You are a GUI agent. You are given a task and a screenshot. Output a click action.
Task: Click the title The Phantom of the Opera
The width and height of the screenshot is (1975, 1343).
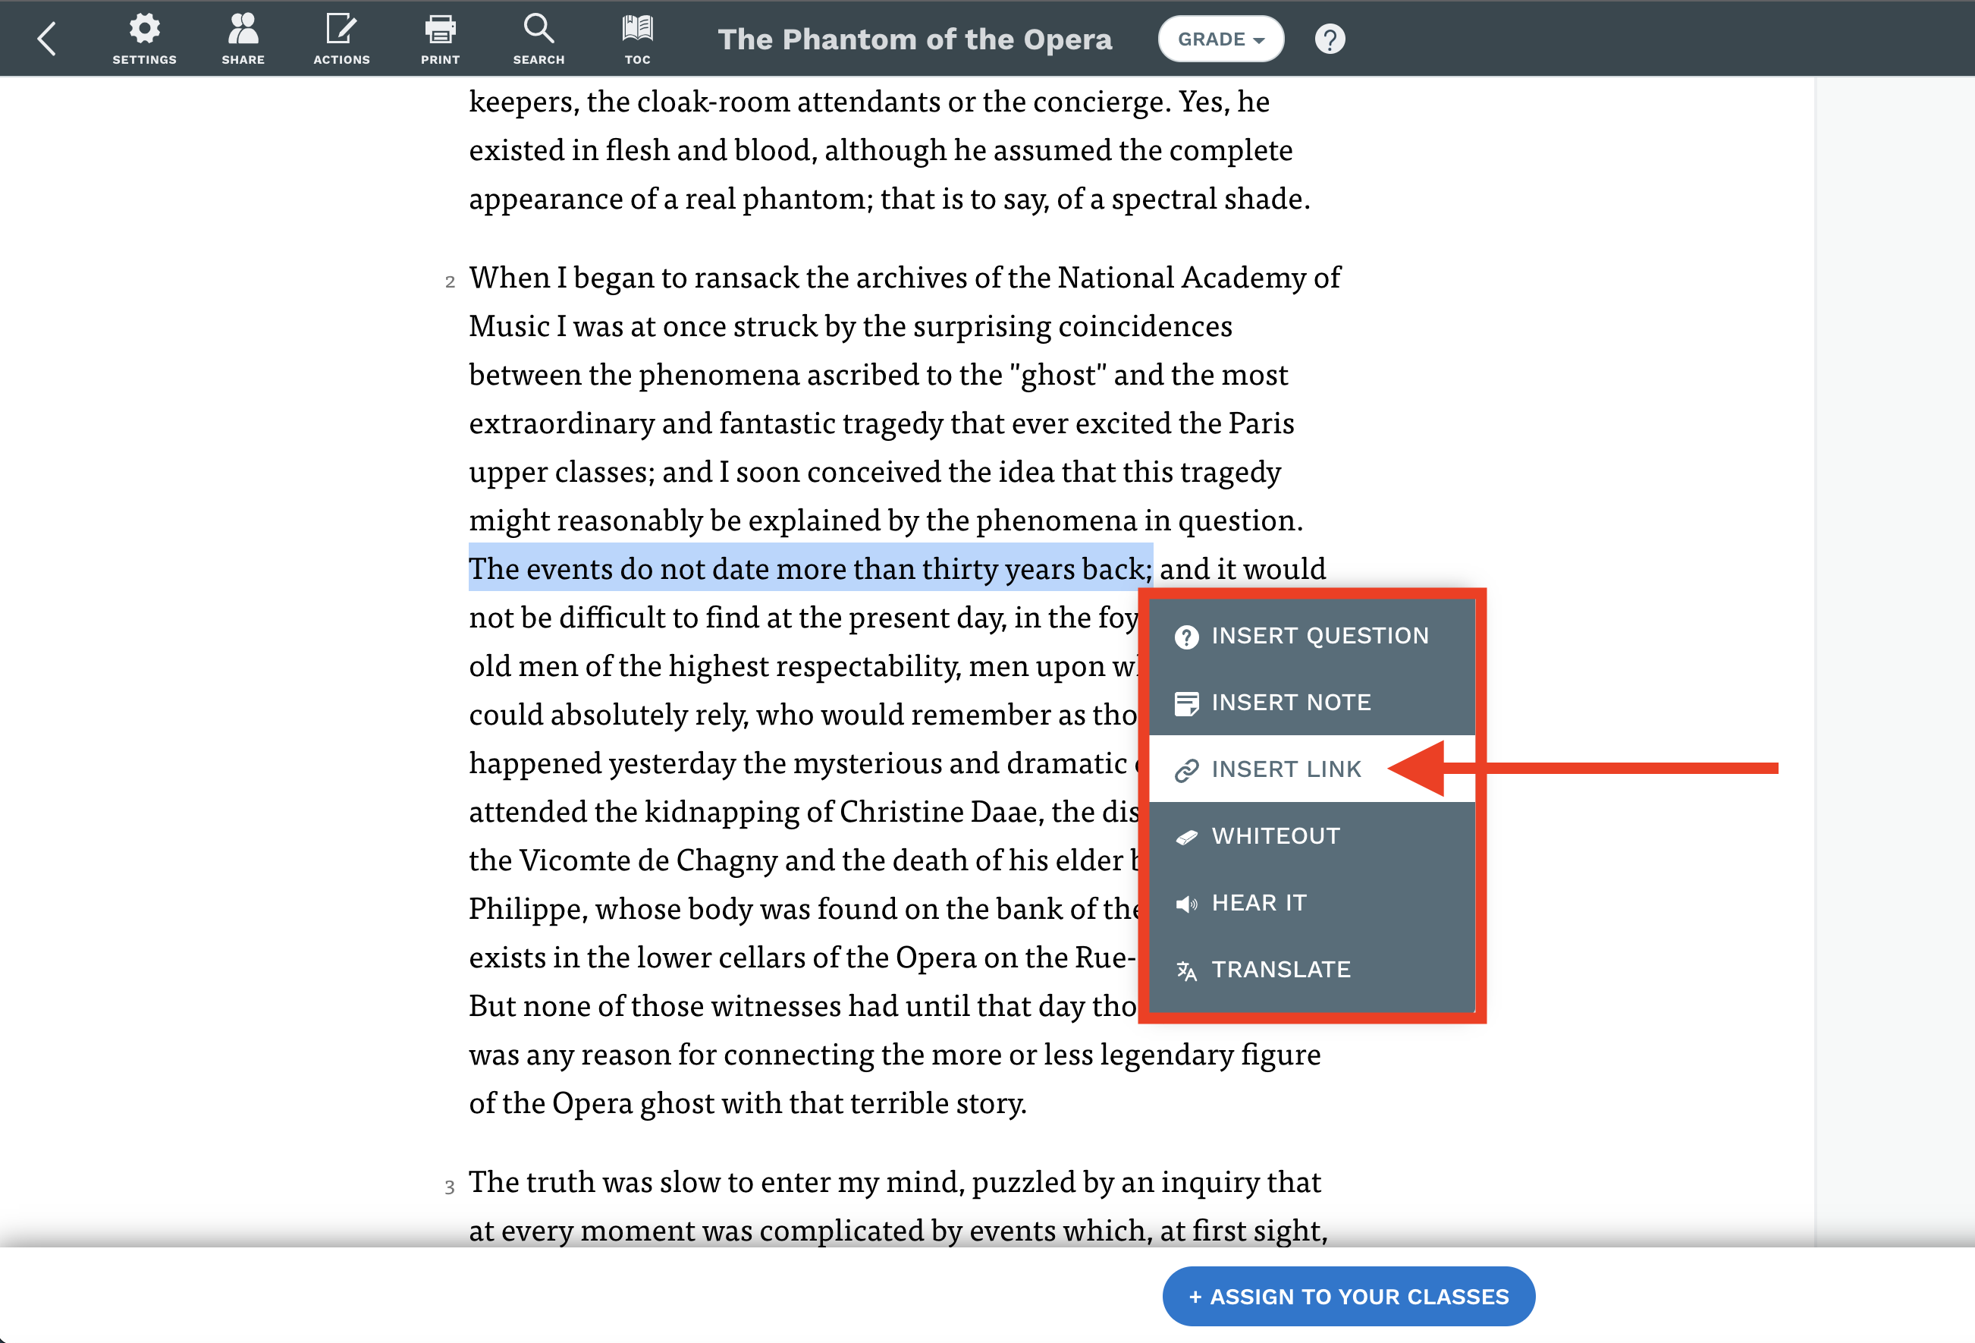915,39
